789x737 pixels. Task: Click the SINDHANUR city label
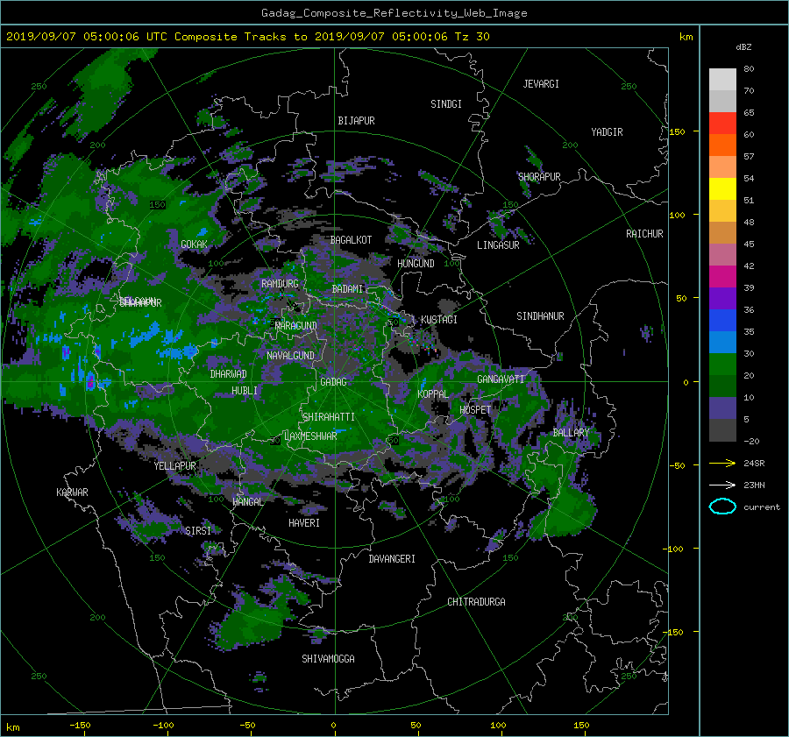click(x=540, y=316)
